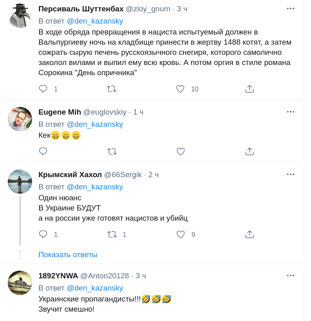Image resolution: width=311 pixels, height=321 pixels.
Task: Like the tweet from @zloy_gnum
Action: point(180,89)
